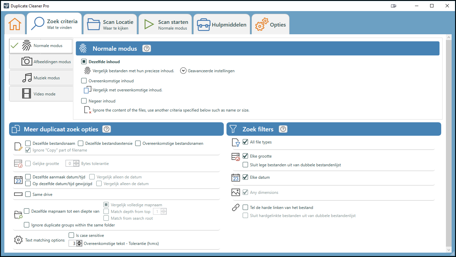Click the folder search icon beside mapnaam option

(x=18, y=215)
